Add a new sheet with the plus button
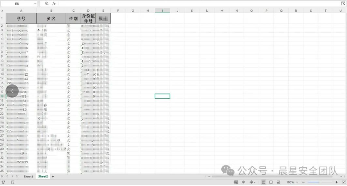 click(53, 177)
